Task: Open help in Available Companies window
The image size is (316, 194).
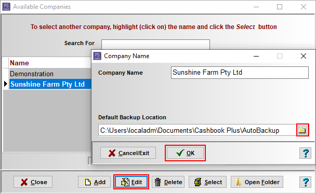Action: 305,182
